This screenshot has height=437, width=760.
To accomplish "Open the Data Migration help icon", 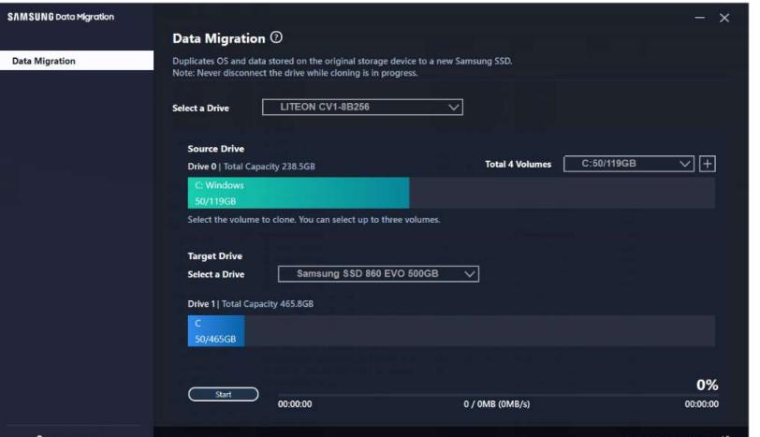I will [276, 37].
